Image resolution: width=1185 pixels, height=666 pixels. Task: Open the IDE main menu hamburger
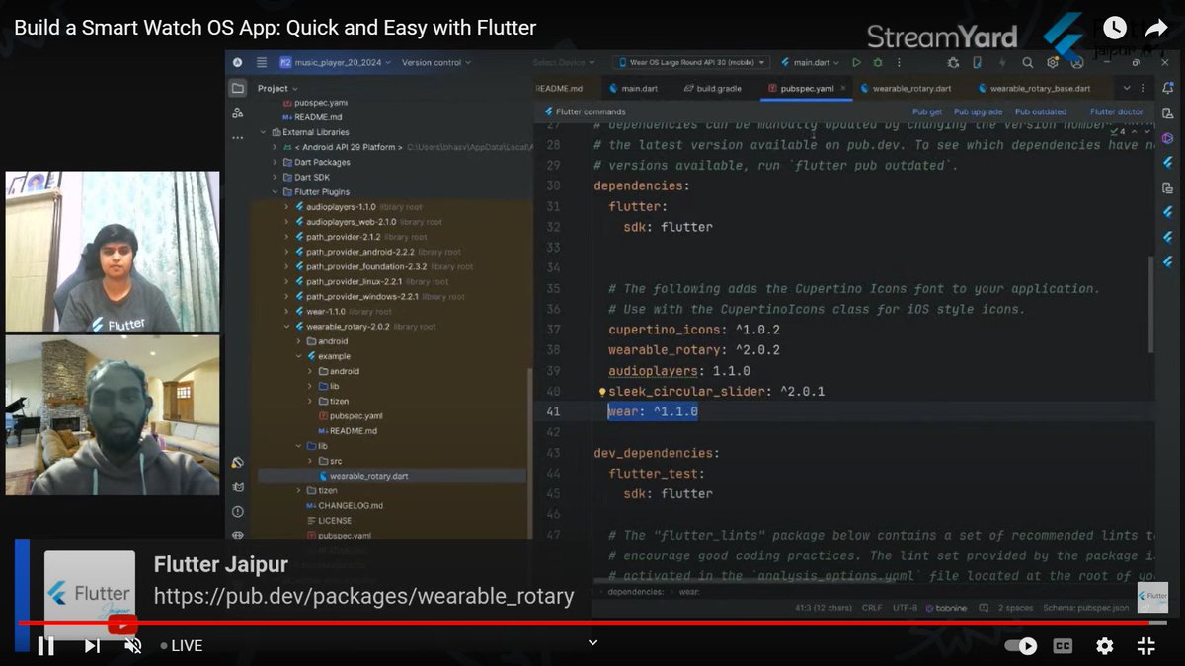262,62
